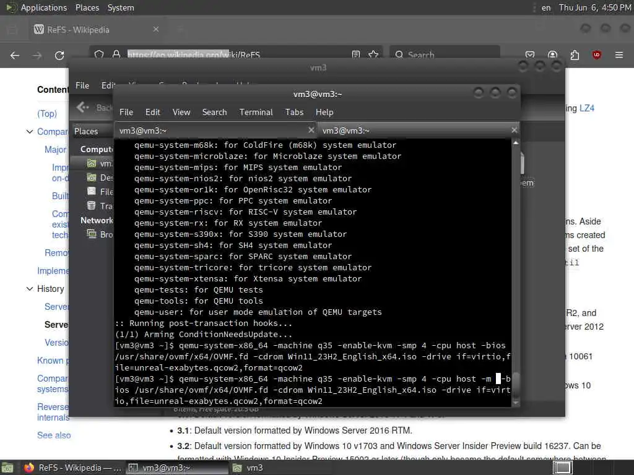Screen dimensions: 634x475
Task: Toggle reader view icon in address bar
Action: click(x=356, y=54)
